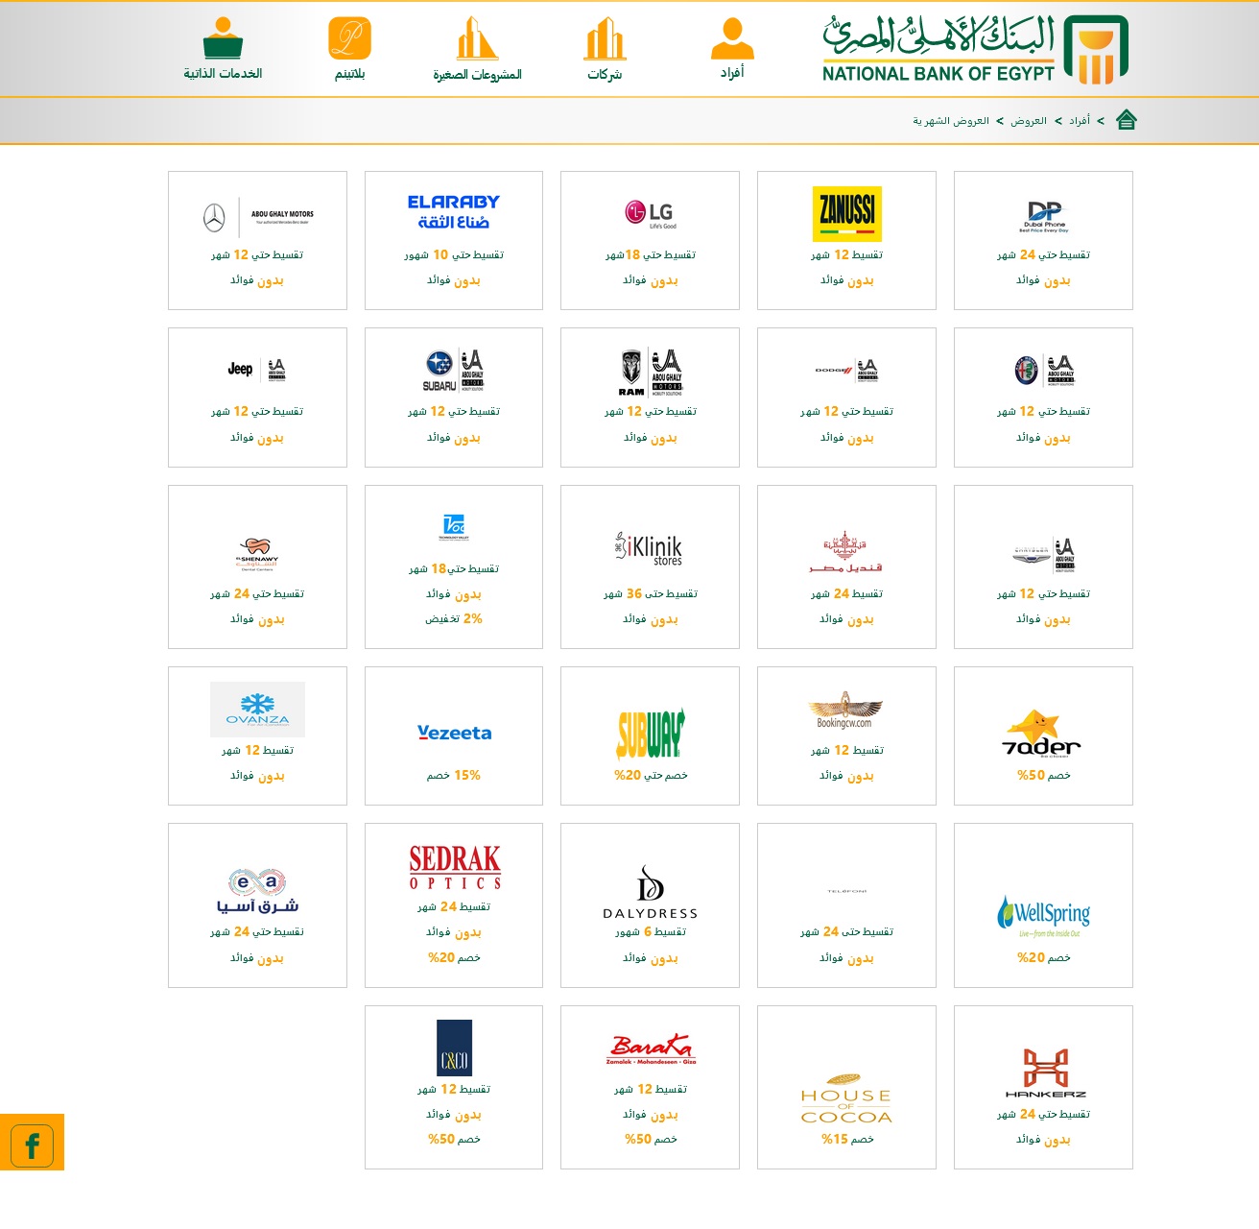Open the C&CO offer card
Image resolution: width=1259 pixels, height=1229 pixels.
point(454,1087)
